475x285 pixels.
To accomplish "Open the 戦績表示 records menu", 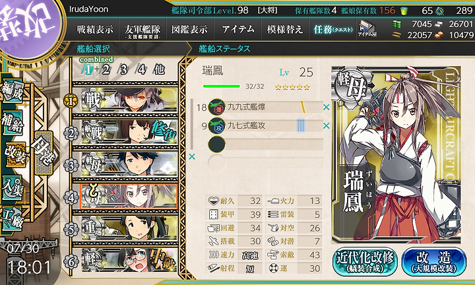I will [x=95, y=30].
